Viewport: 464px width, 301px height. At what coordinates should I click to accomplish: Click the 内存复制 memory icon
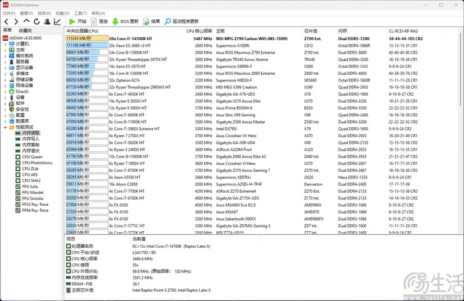18,145
